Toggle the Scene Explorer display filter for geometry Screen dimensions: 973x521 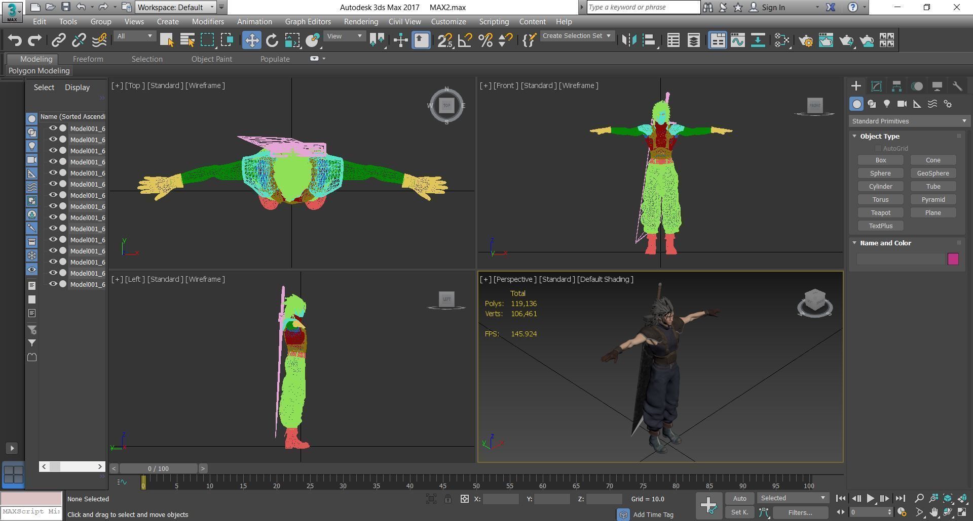(31, 119)
